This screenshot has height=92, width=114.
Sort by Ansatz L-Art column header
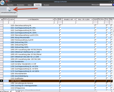69,19
